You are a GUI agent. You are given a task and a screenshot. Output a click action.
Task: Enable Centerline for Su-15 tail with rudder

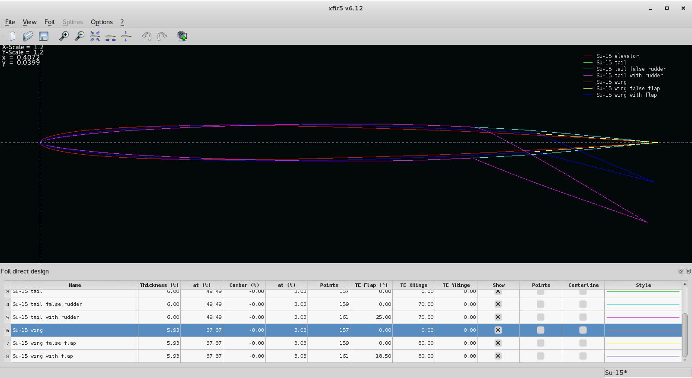583,317
